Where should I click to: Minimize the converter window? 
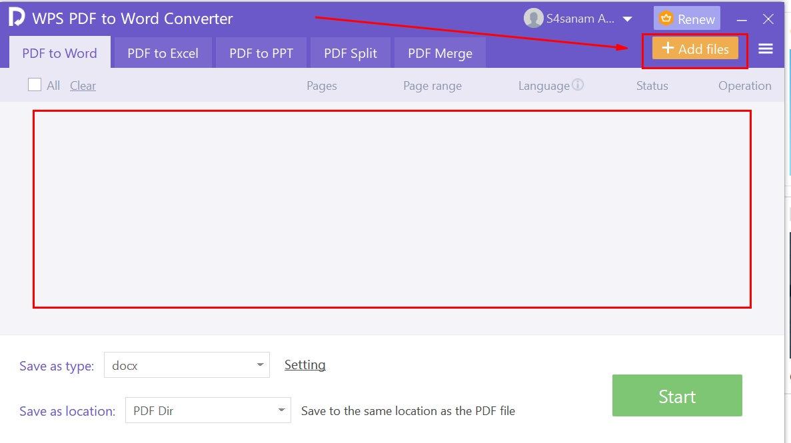click(x=742, y=20)
